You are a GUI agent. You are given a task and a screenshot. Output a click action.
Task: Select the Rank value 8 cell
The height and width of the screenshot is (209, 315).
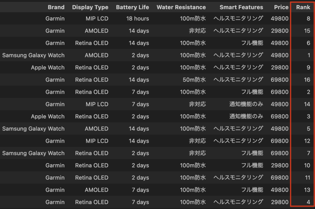click(x=308, y=18)
